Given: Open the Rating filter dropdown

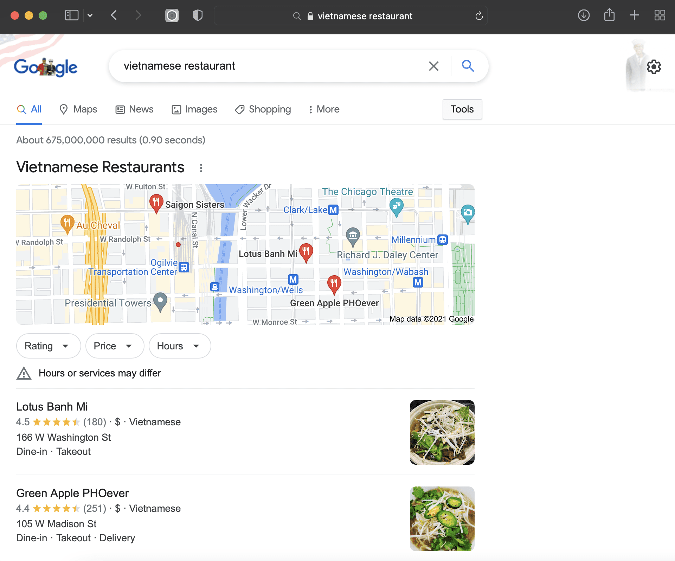Looking at the screenshot, I should pos(48,346).
